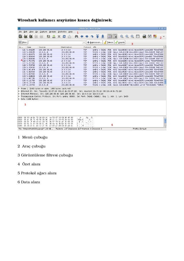This screenshot has height=261, width=184.
Task: Open the Capture menu
Action: coord(44,32)
